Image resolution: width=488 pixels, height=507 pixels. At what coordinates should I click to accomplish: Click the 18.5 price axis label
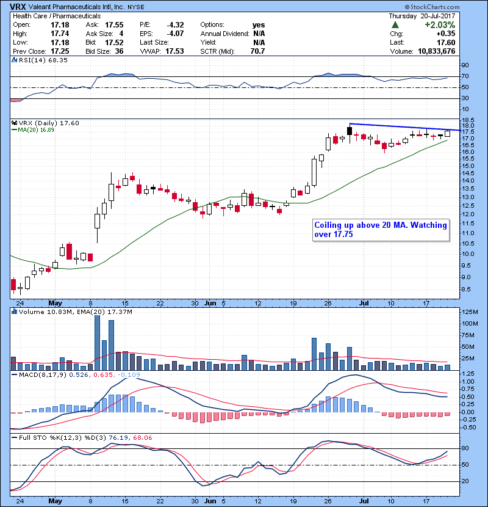coord(468,120)
